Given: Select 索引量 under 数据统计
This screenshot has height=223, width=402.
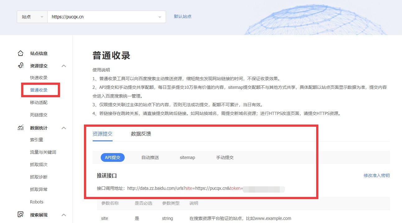Looking at the screenshot, I should pyautogui.click(x=37, y=139).
